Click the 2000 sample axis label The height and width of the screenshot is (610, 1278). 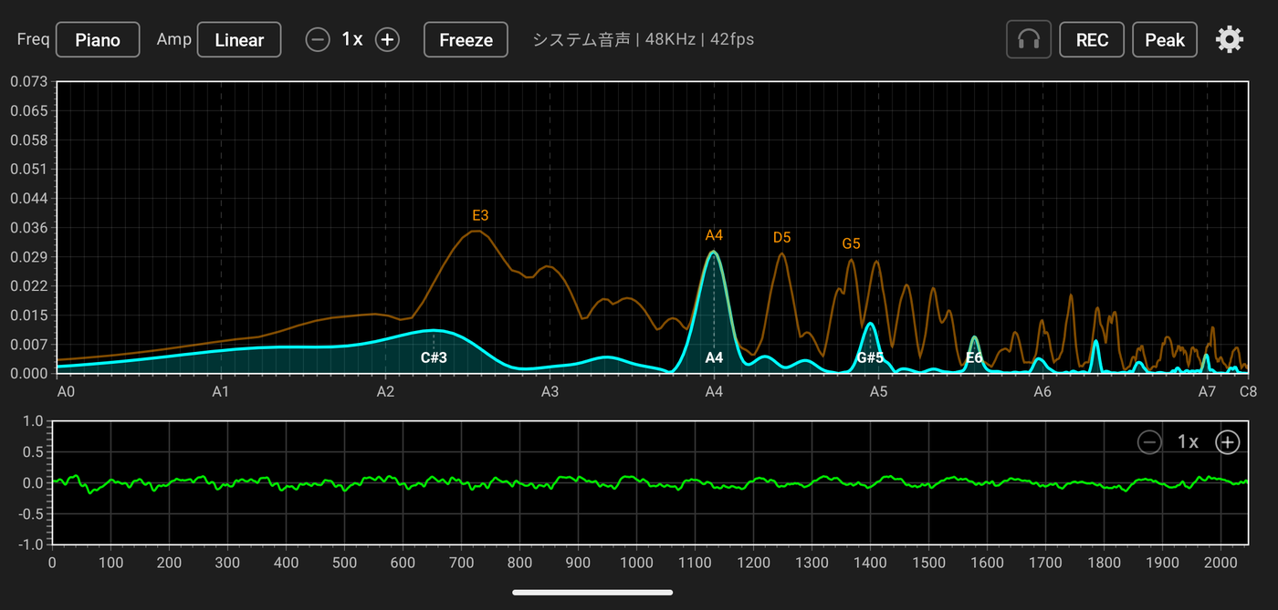click(1221, 563)
